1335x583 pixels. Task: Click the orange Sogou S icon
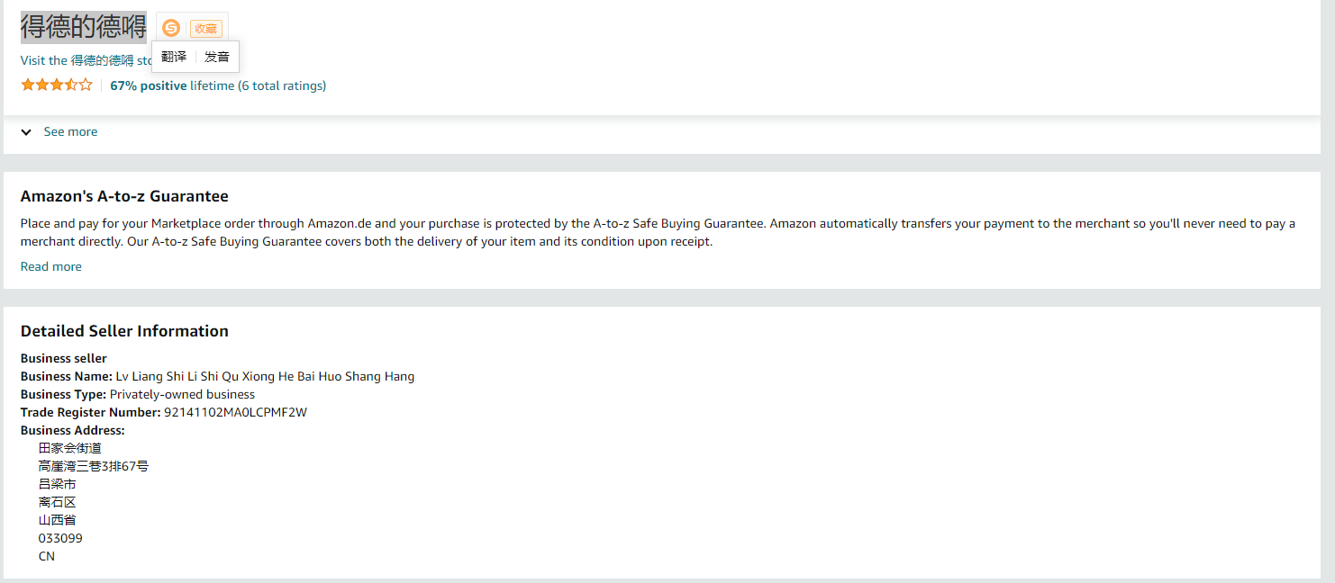171,28
